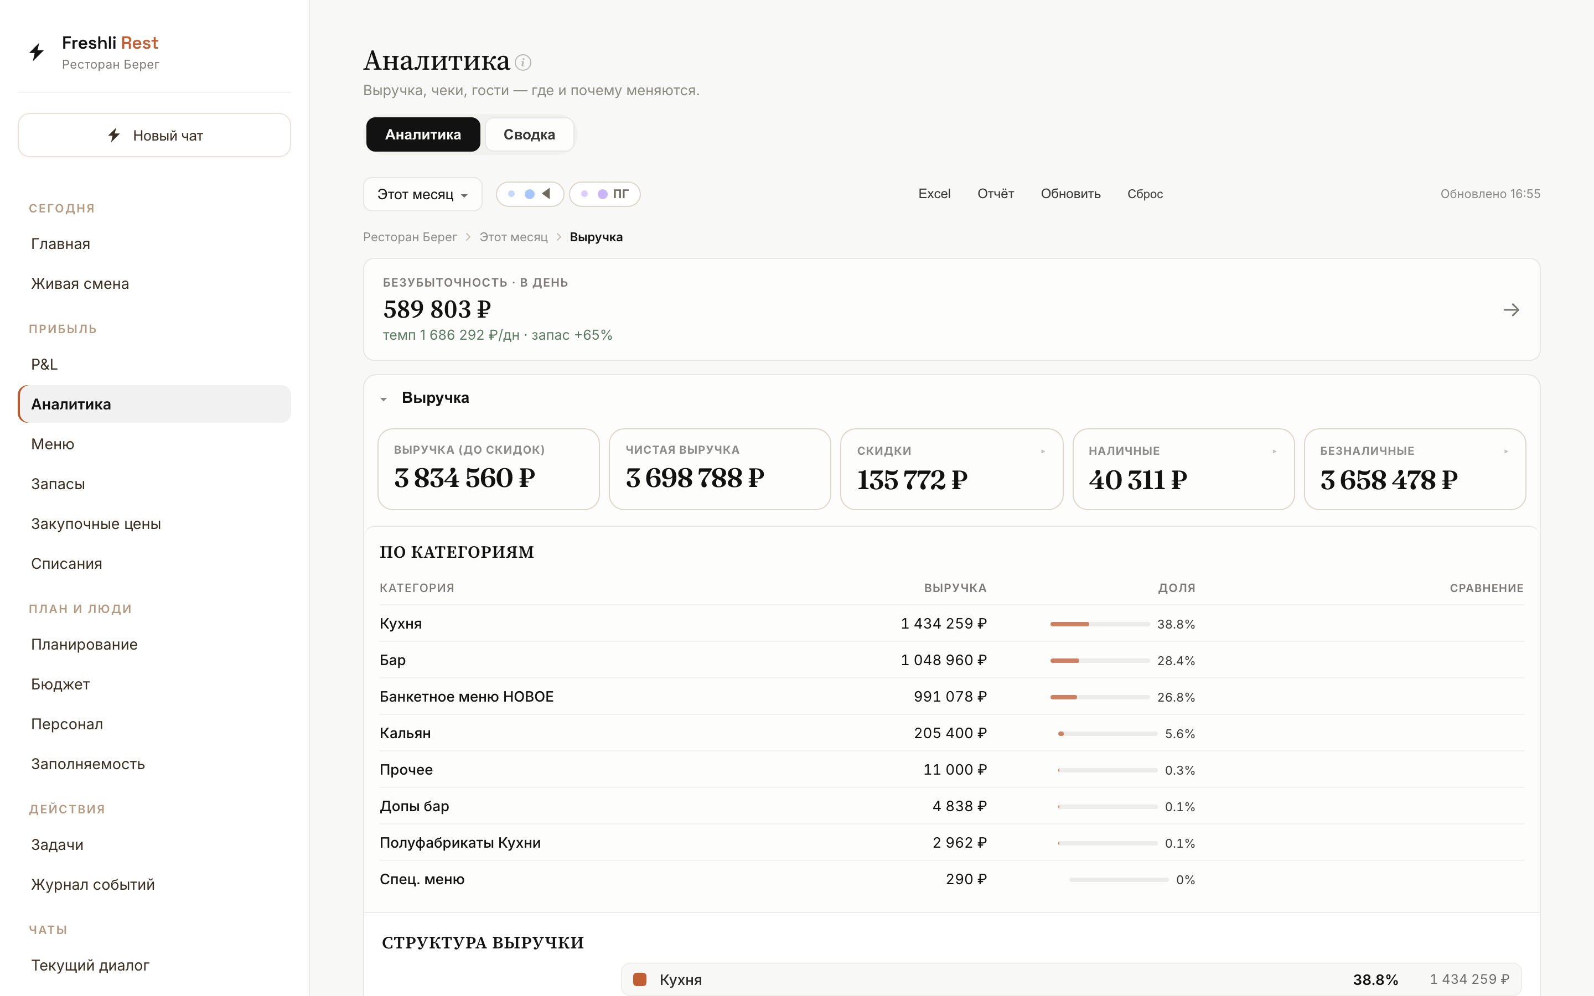The height and width of the screenshot is (996, 1594).
Task: Open the Чистая выручка card
Action: pyautogui.click(x=720, y=469)
